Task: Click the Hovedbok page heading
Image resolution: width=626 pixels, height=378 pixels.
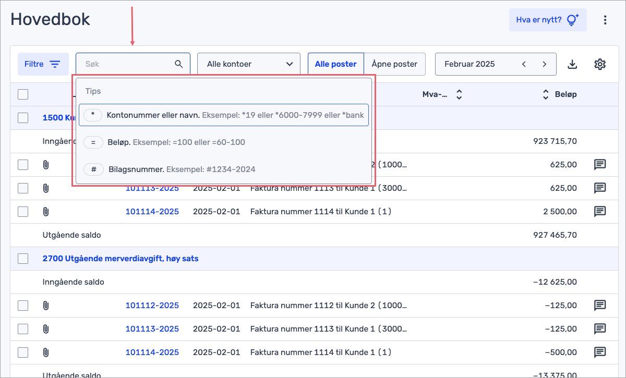Action: 51,19
